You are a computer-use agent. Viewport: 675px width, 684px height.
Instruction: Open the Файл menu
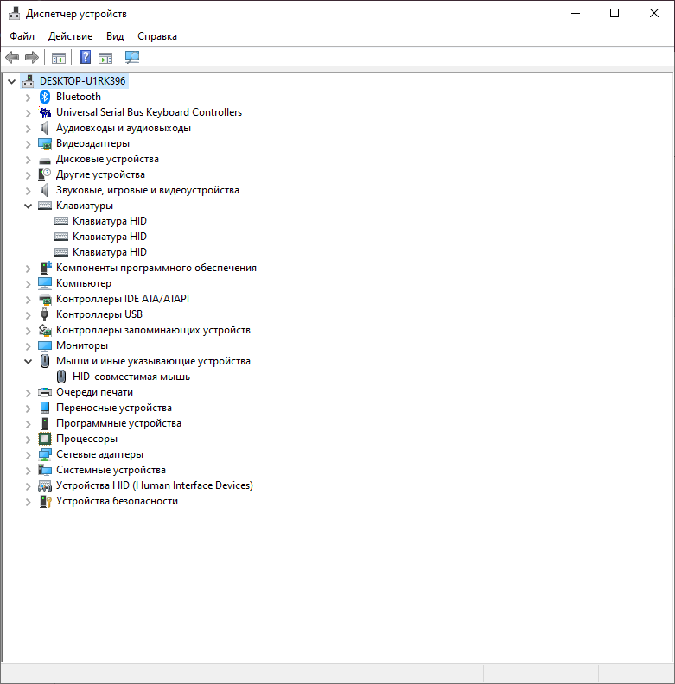[22, 36]
